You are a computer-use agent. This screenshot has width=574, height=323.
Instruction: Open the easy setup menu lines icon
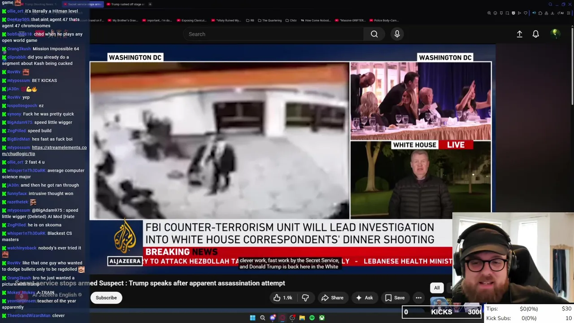coord(569,13)
